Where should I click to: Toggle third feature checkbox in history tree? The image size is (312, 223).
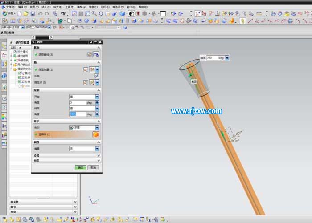[x=20, y=82]
